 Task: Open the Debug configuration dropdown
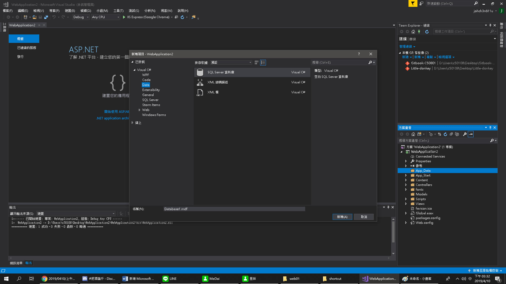[x=81, y=17]
